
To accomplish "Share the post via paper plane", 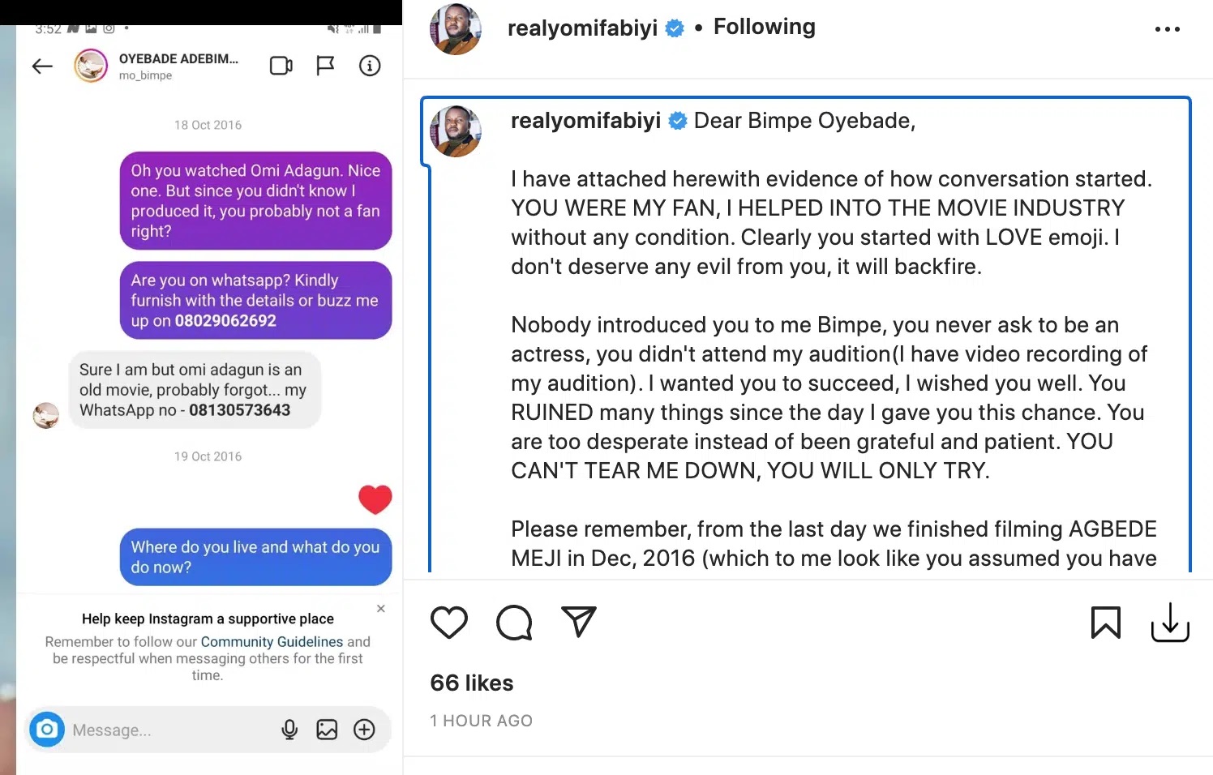I will pos(579,622).
